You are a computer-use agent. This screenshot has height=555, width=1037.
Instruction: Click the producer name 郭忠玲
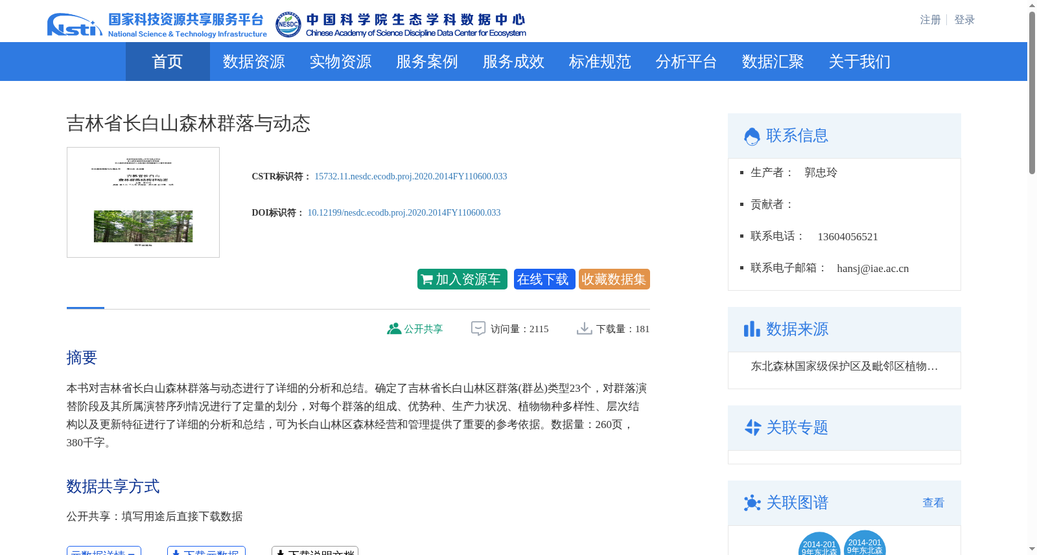coord(821,172)
